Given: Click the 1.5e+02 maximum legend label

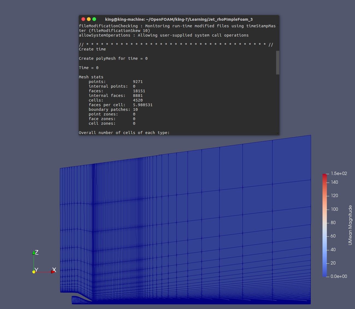Looking at the screenshot, I should point(339,174).
